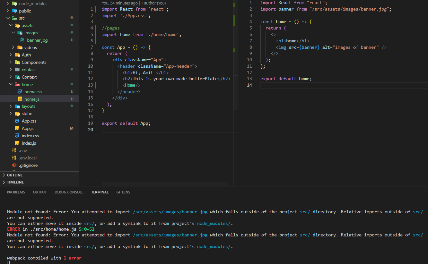The width and height of the screenshot is (428, 264).
Task: Click 'export default home;' line
Action: click(286, 79)
